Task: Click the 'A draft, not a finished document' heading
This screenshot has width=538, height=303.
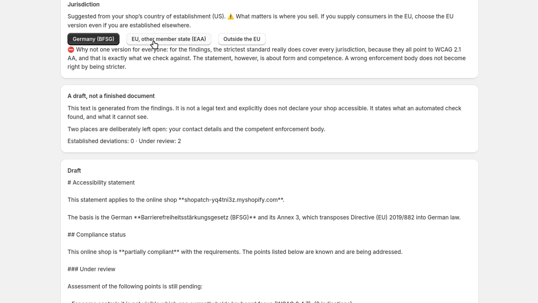Action: point(111,96)
